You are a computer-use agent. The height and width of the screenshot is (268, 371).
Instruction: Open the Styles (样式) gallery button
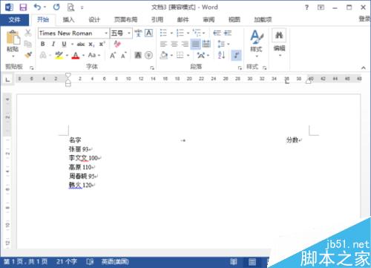pyautogui.click(x=256, y=43)
